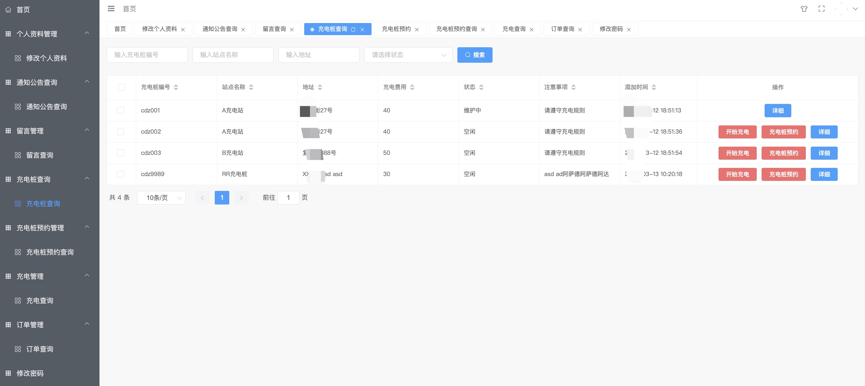Close the 留言查询 tab
The image size is (865, 386).
coord(292,29)
